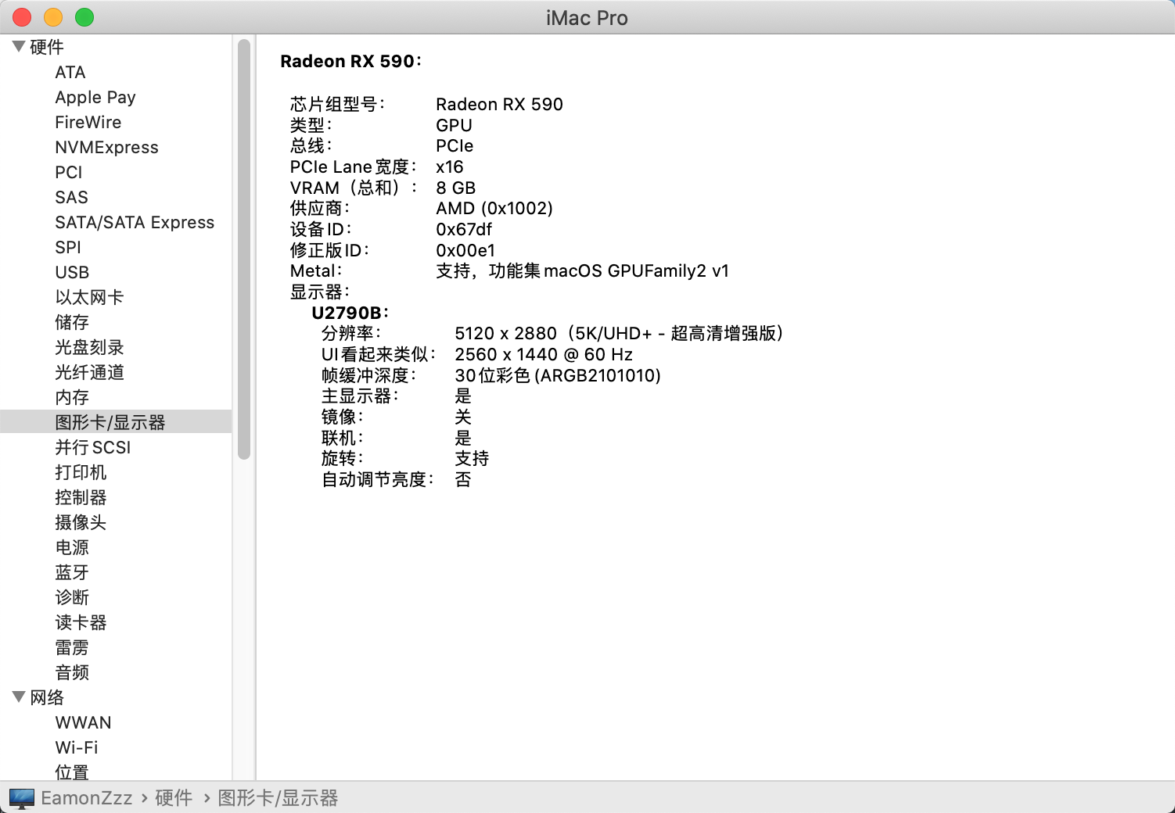Click the x16 PCIe lane width value
1175x813 pixels.
tap(450, 167)
